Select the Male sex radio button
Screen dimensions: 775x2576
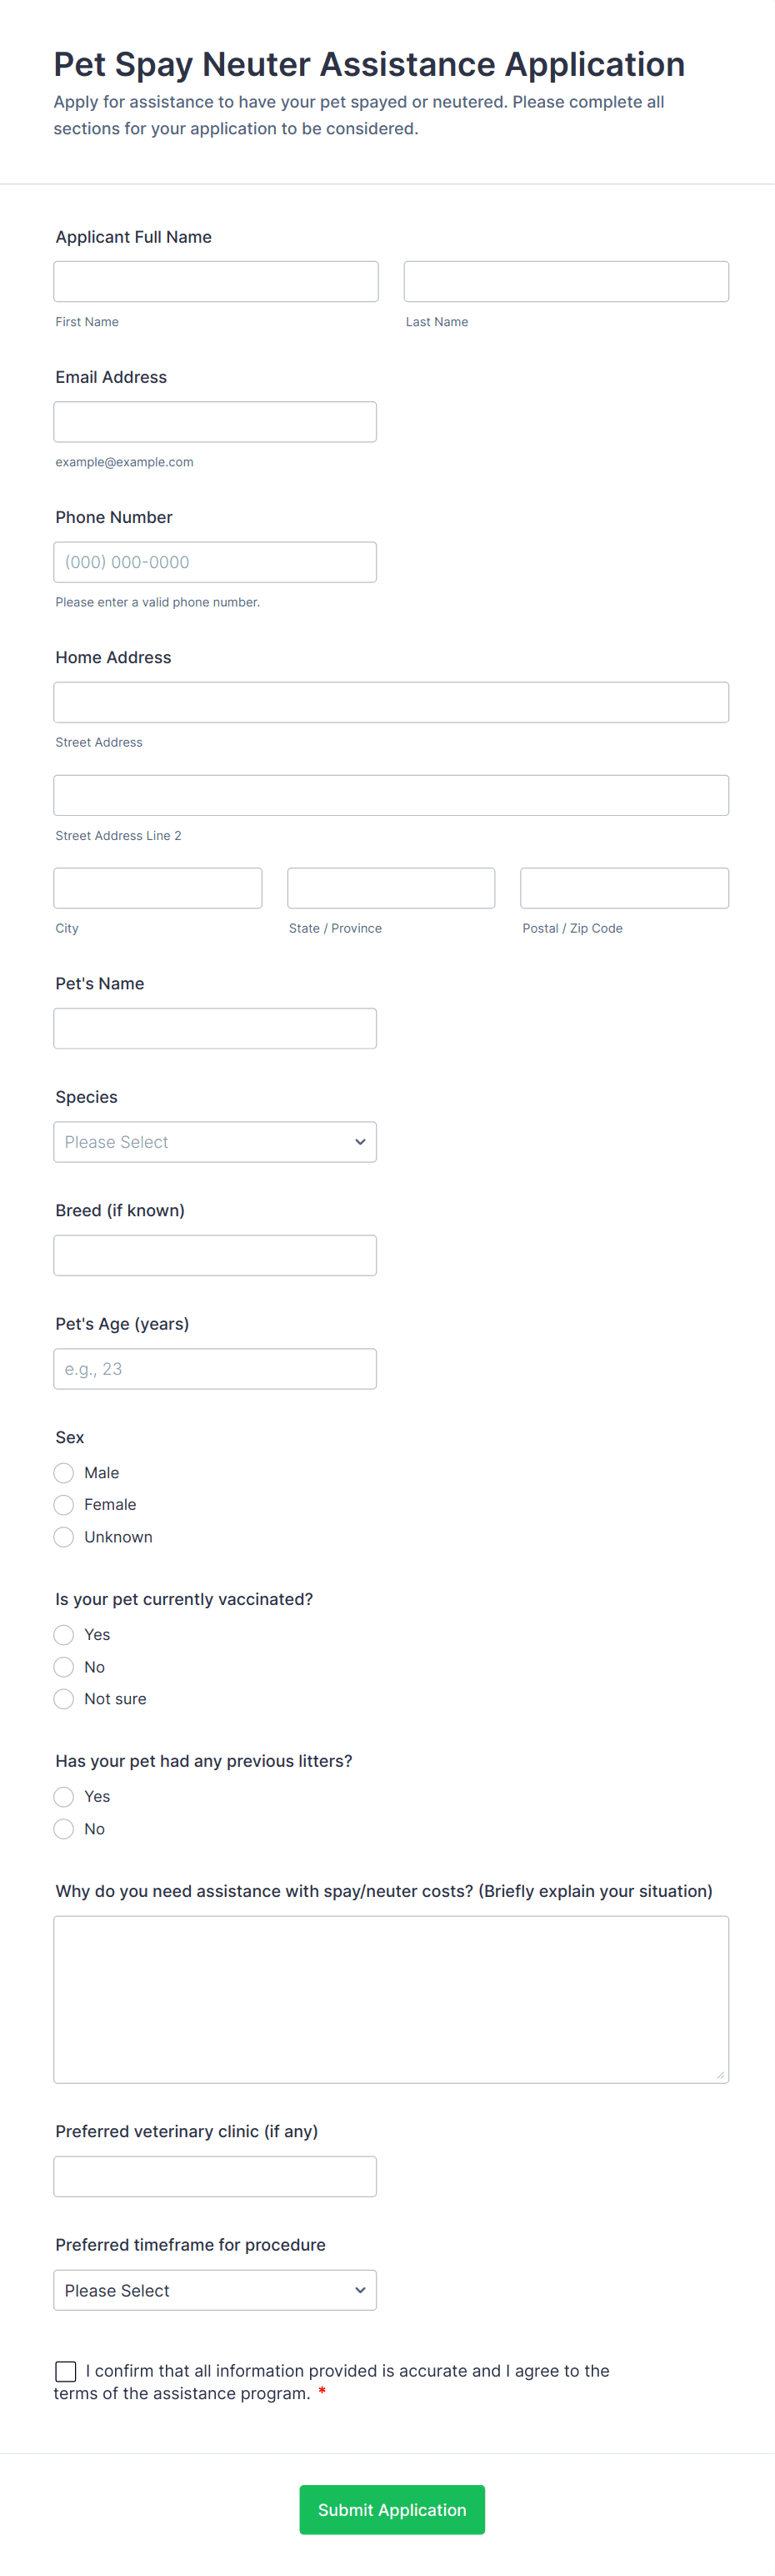(x=64, y=1472)
